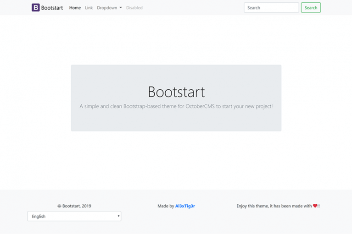The image size is (352, 234).
Task: Click the Bootstart brand name in navbar
Action: [x=52, y=8]
